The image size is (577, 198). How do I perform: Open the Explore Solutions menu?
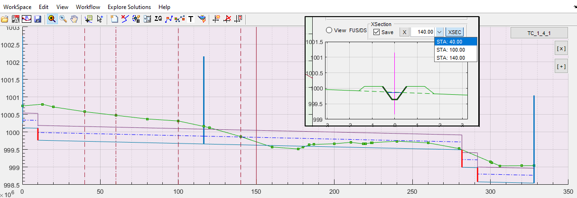click(129, 7)
